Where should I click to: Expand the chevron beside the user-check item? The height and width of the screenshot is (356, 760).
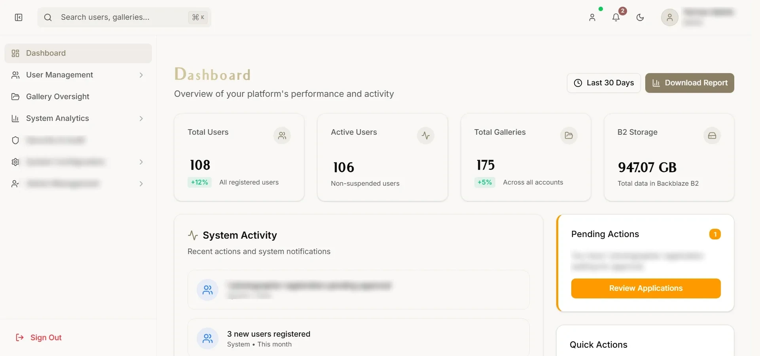coord(141,184)
